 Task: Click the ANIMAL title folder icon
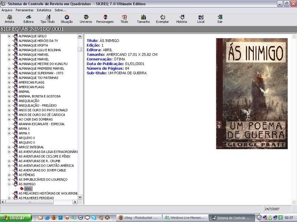click(15, 91)
